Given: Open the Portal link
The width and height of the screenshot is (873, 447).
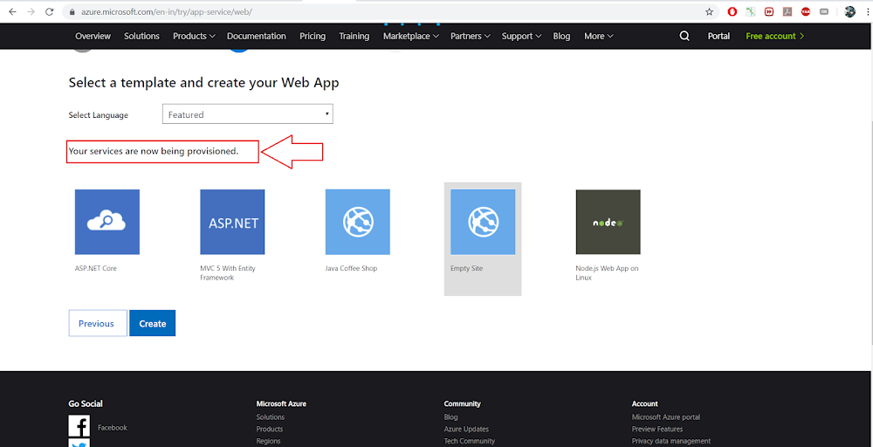Looking at the screenshot, I should point(718,36).
